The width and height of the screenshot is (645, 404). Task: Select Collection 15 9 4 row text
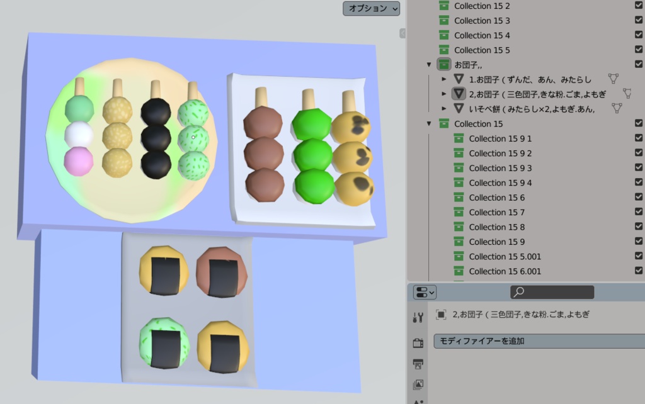pyautogui.click(x=500, y=183)
